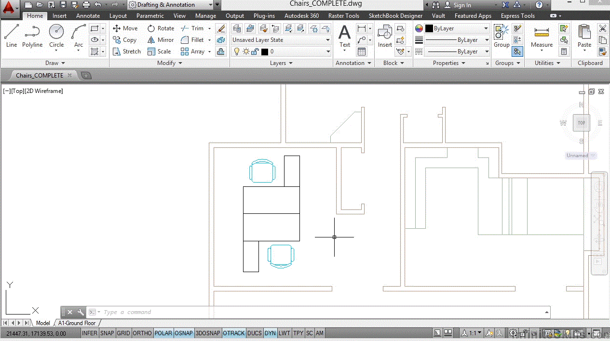
Task: Click the coordinates readout in status bar
Action: tap(36, 333)
